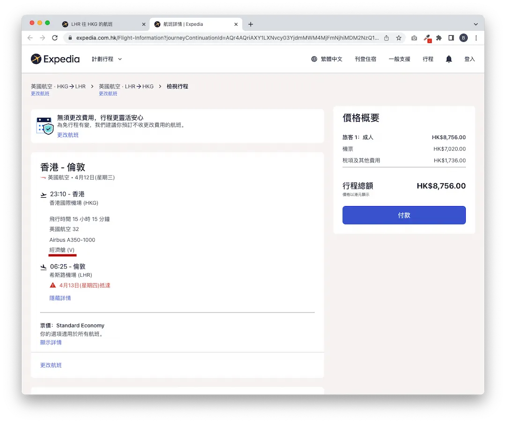Click the 06:25 - 倫敦 arrival time
The width and height of the screenshot is (506, 423).
[68, 267]
